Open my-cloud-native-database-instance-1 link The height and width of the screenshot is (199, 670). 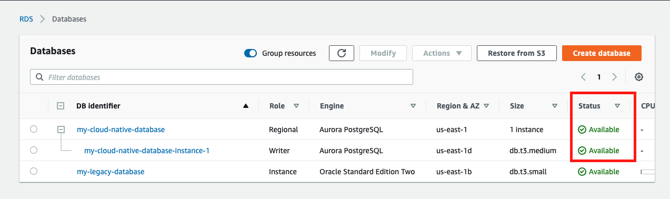click(x=147, y=151)
